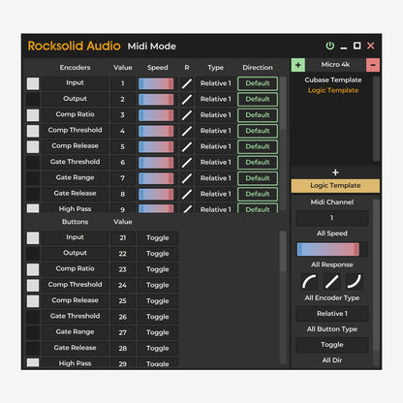Click the value field 25 for Comp Release

coord(123,301)
